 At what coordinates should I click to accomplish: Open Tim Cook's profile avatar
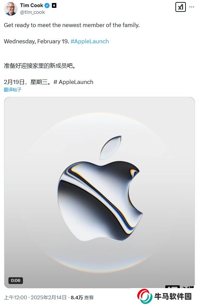click(10, 9)
